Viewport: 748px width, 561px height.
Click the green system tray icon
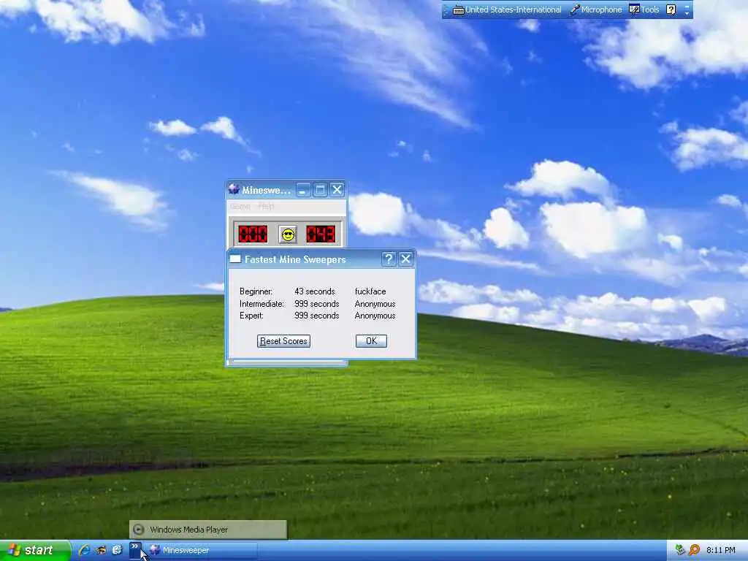coord(680,550)
